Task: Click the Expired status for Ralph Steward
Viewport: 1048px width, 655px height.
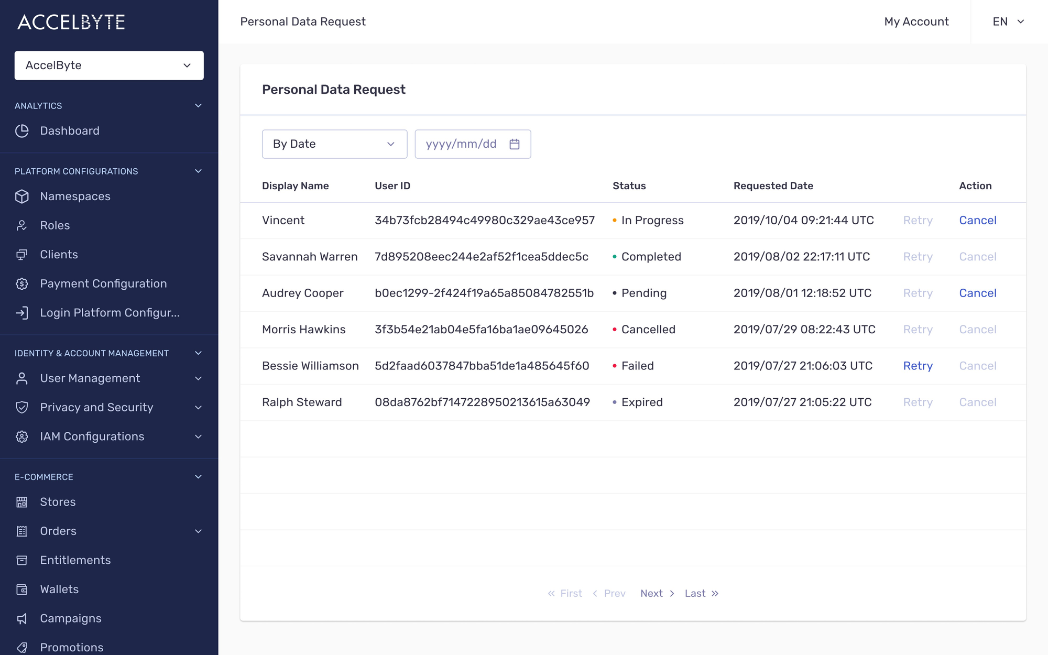Action: 642,402
